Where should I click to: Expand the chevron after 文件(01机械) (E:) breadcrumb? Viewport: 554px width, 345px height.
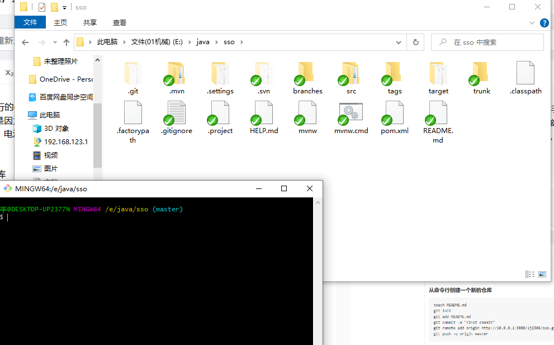190,42
